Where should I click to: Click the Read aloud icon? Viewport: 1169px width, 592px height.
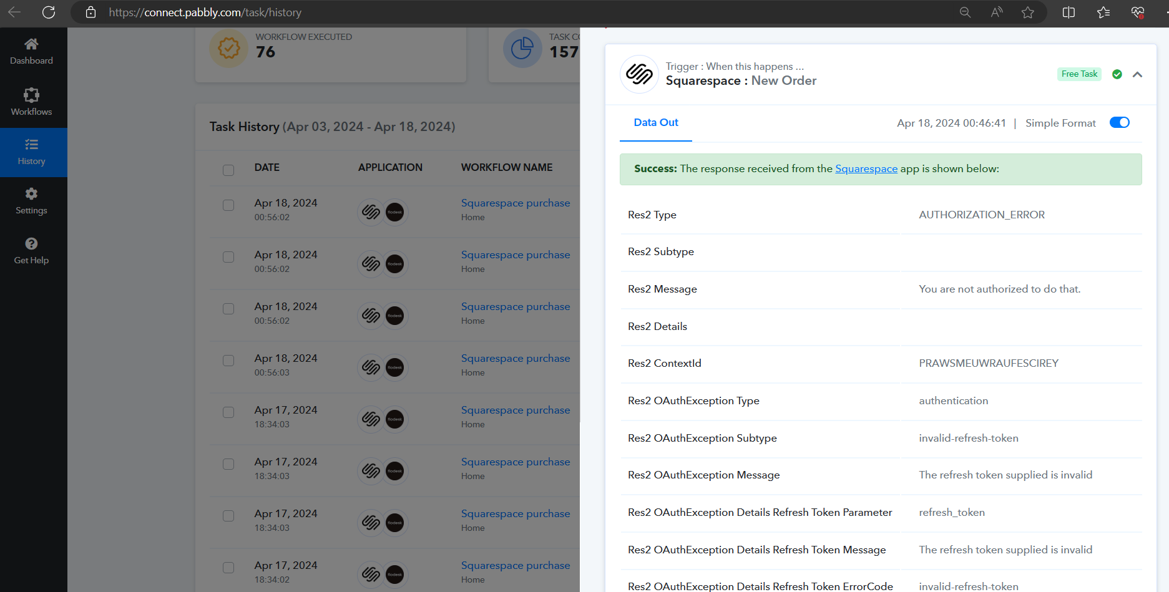997,12
